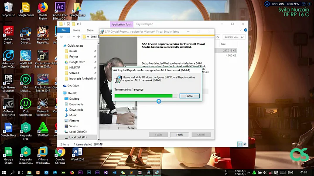Select Kaspersky Free desktop icon

26,131
